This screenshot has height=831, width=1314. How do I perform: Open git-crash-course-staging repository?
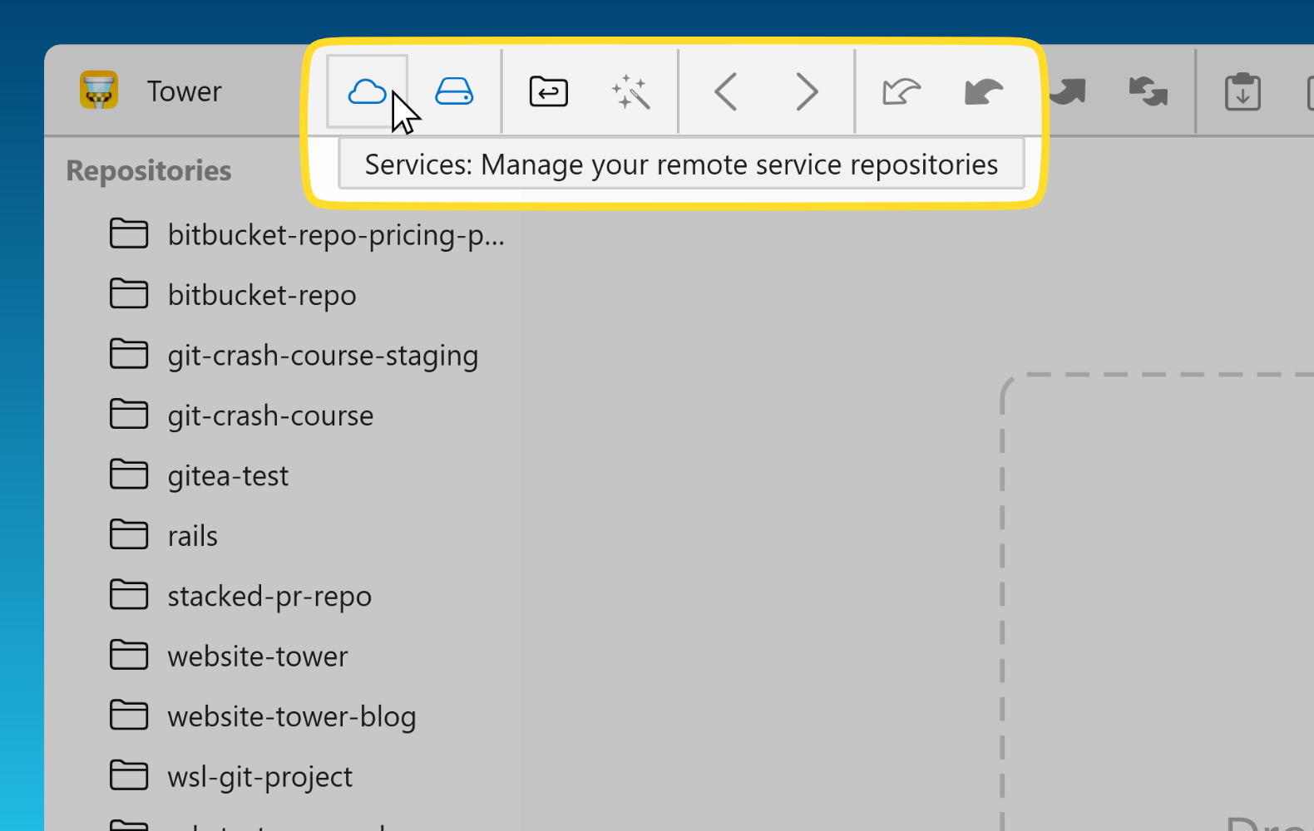(x=322, y=356)
